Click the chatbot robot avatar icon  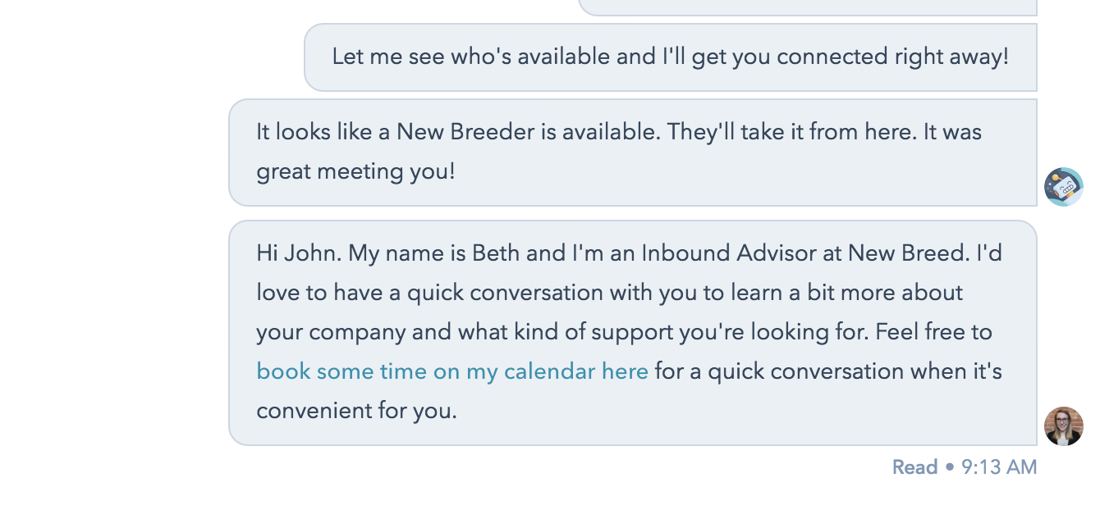pyautogui.click(x=1063, y=186)
